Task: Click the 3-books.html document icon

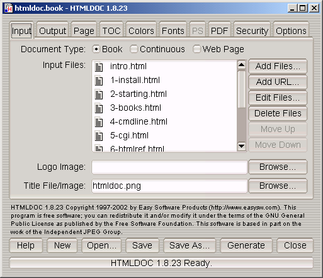Action: click(99, 108)
